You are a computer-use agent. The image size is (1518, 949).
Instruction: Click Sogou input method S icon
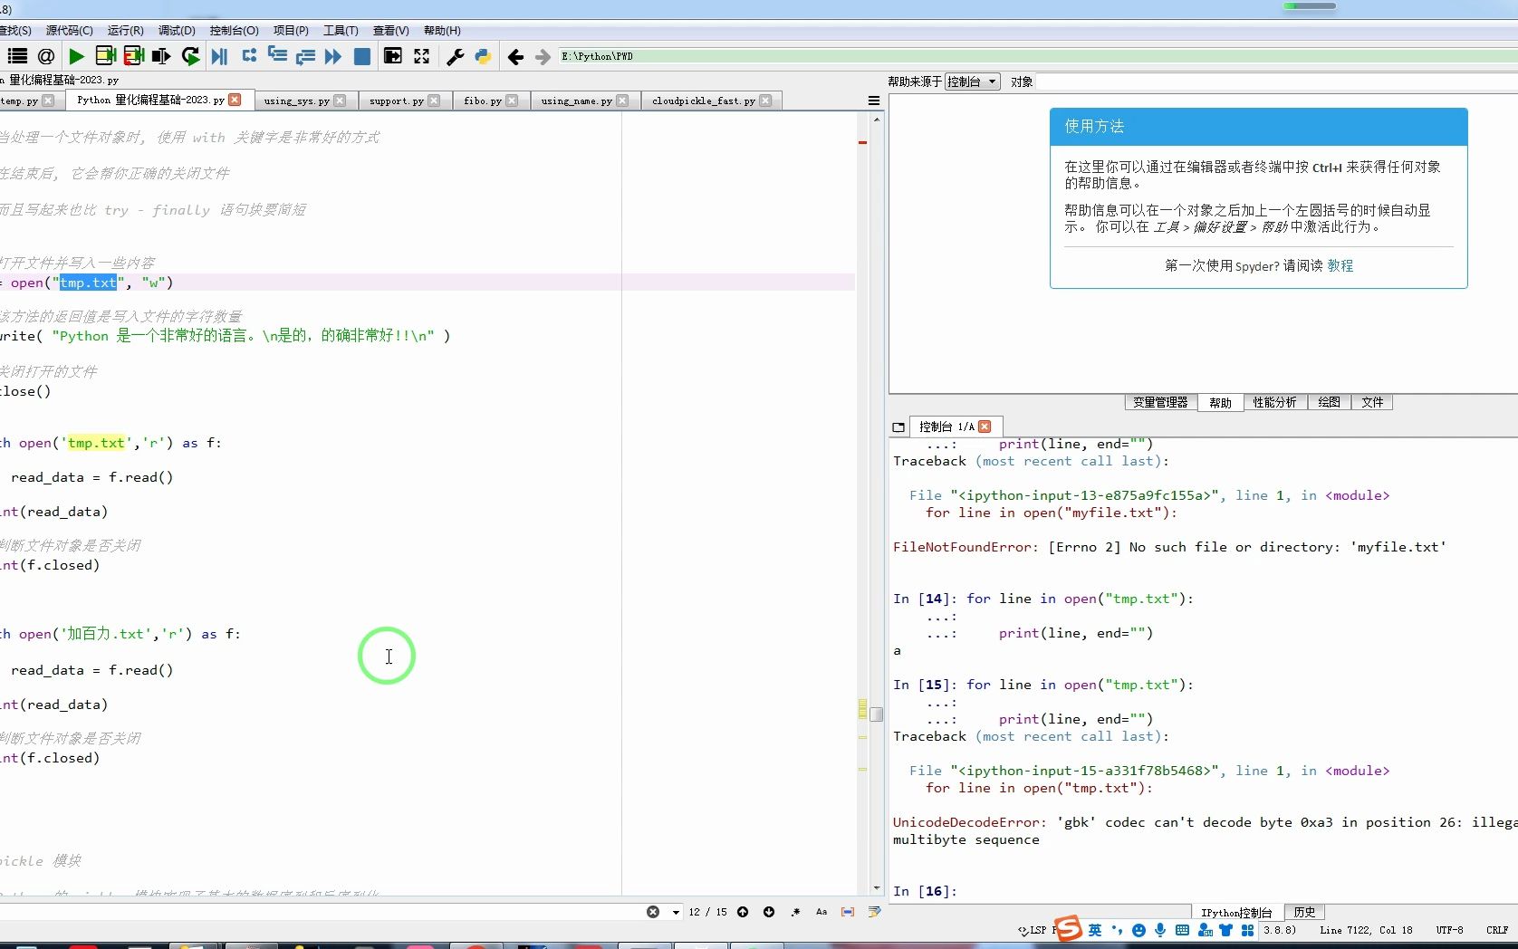click(x=1069, y=929)
